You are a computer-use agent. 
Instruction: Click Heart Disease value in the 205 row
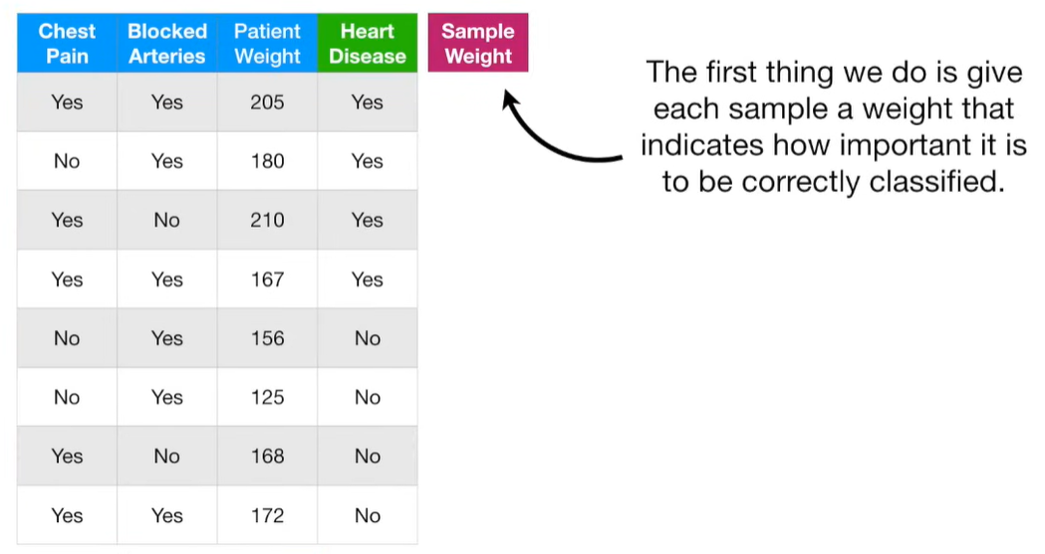368,101
